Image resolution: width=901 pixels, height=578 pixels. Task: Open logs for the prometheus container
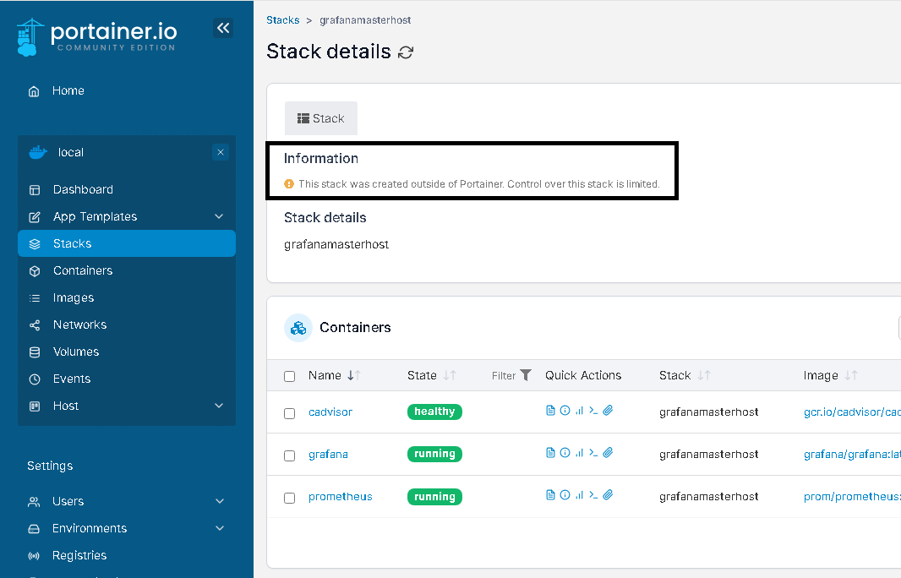pyautogui.click(x=550, y=494)
